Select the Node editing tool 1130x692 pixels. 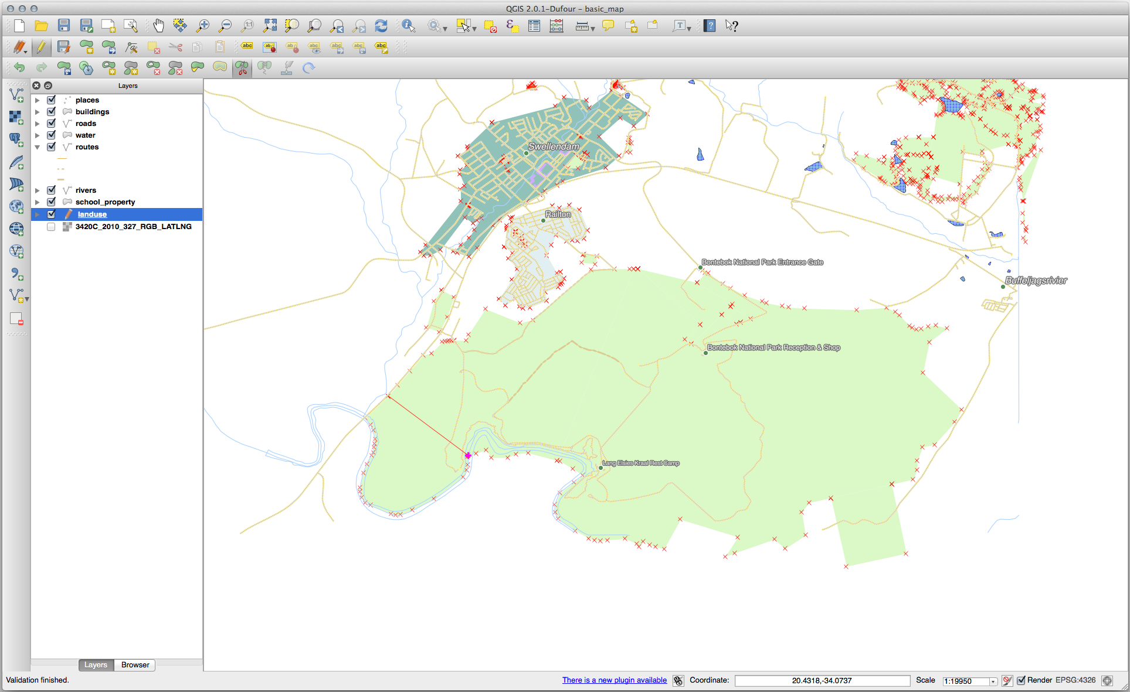coord(131,47)
